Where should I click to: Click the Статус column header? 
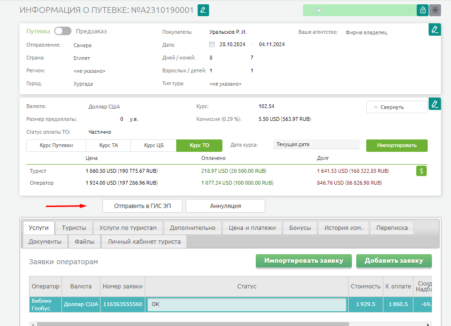247,286
